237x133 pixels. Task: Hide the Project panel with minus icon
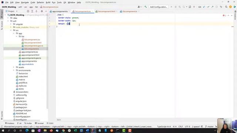pos(46,11)
